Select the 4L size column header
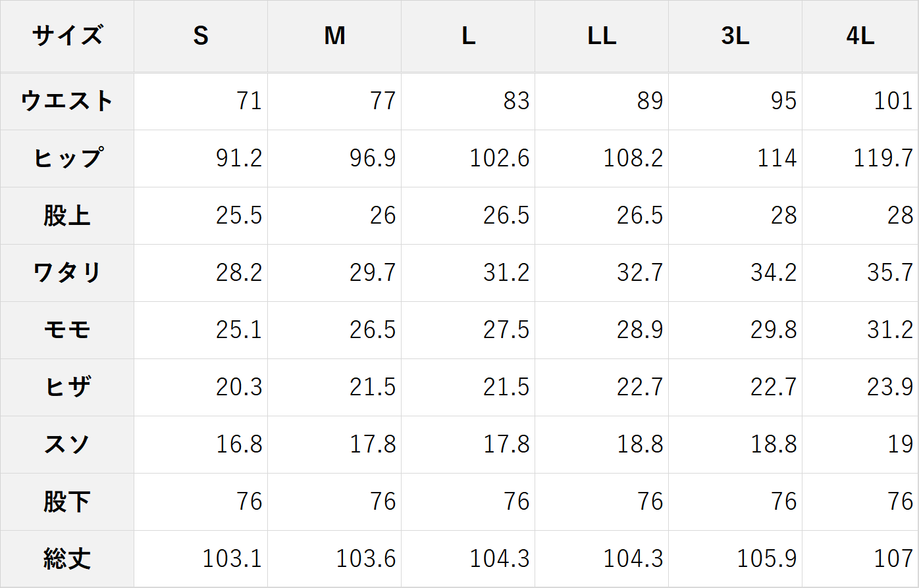919x588 pixels. pyautogui.click(x=860, y=36)
